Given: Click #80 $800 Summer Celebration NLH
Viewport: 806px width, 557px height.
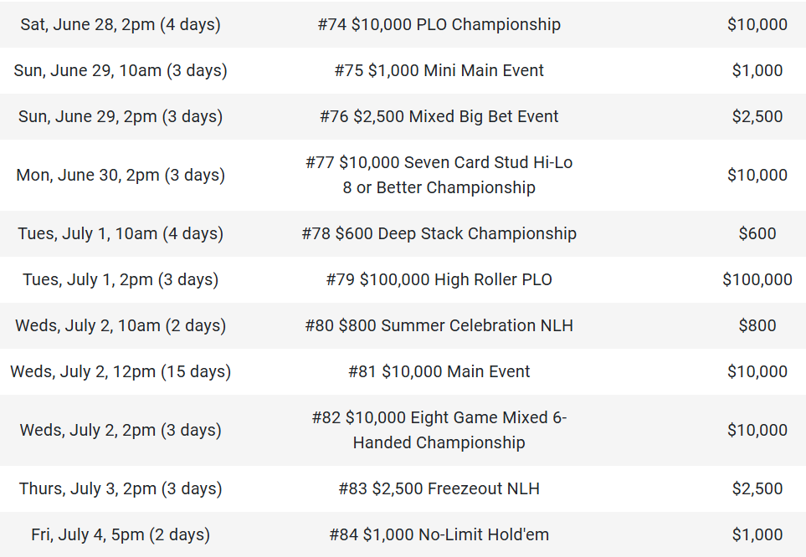Looking at the screenshot, I should 439,325.
